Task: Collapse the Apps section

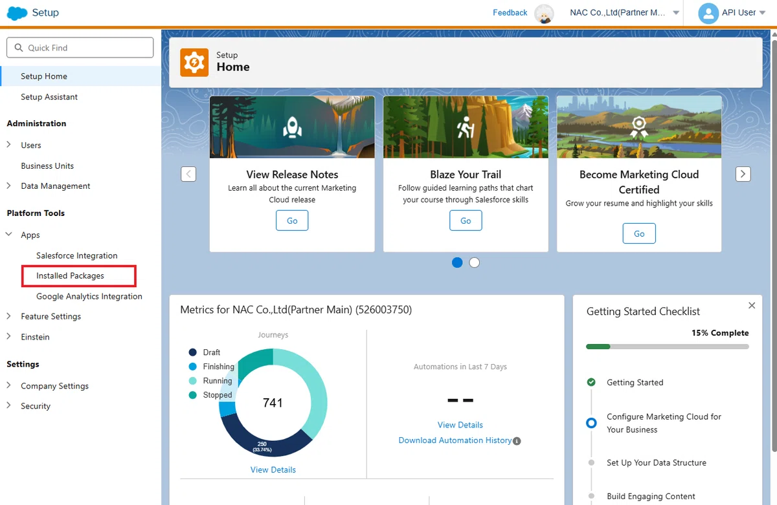Action: coord(9,235)
